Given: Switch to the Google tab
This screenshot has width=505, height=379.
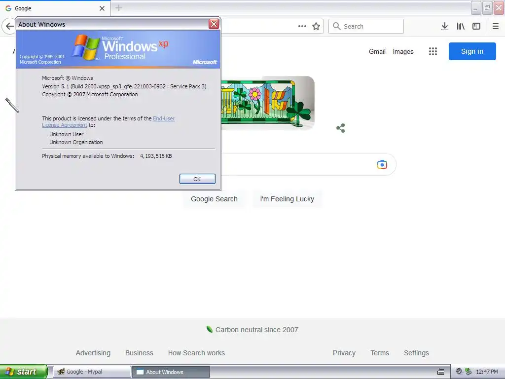Looking at the screenshot, I should (55, 8).
